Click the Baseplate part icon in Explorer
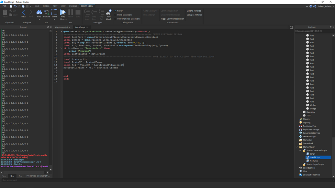Screen dimensions: 335x188 pos(304,112)
